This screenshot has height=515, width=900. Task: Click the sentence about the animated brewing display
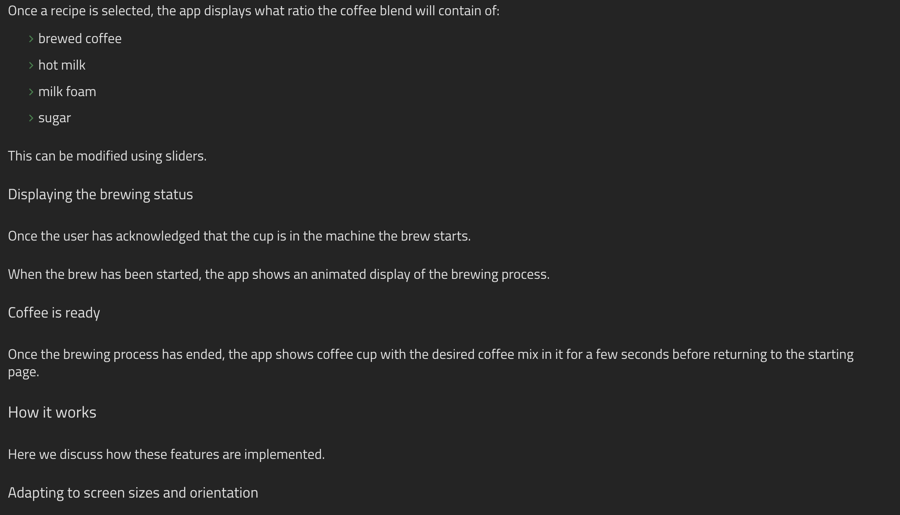pos(279,274)
